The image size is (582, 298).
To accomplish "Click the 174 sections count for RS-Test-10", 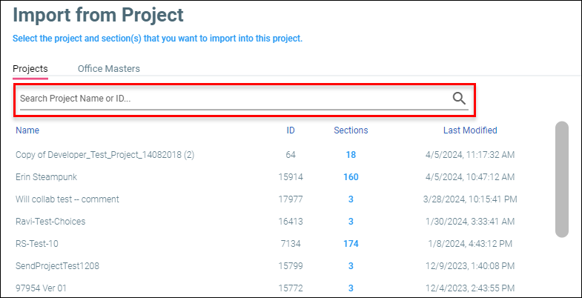I will tap(351, 244).
